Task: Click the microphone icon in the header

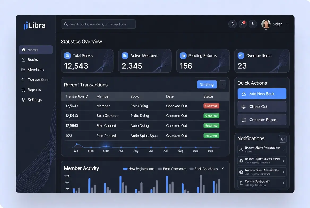Action: [x=253, y=24]
